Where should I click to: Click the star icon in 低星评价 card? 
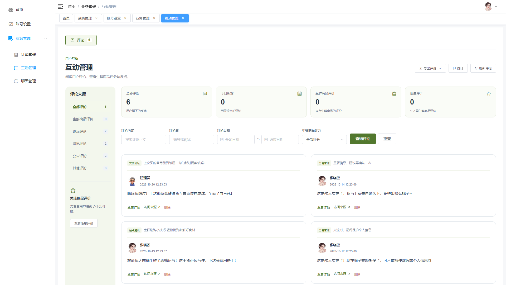(489, 94)
